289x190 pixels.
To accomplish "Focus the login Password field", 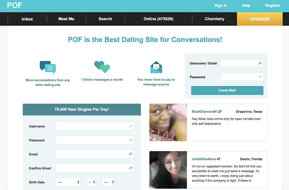I will coord(242,77).
